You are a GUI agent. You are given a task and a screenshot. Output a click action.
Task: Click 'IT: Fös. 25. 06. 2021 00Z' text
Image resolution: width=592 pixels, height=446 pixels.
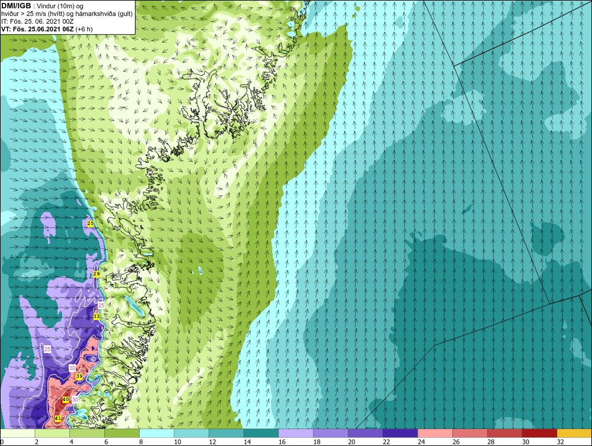pos(37,21)
